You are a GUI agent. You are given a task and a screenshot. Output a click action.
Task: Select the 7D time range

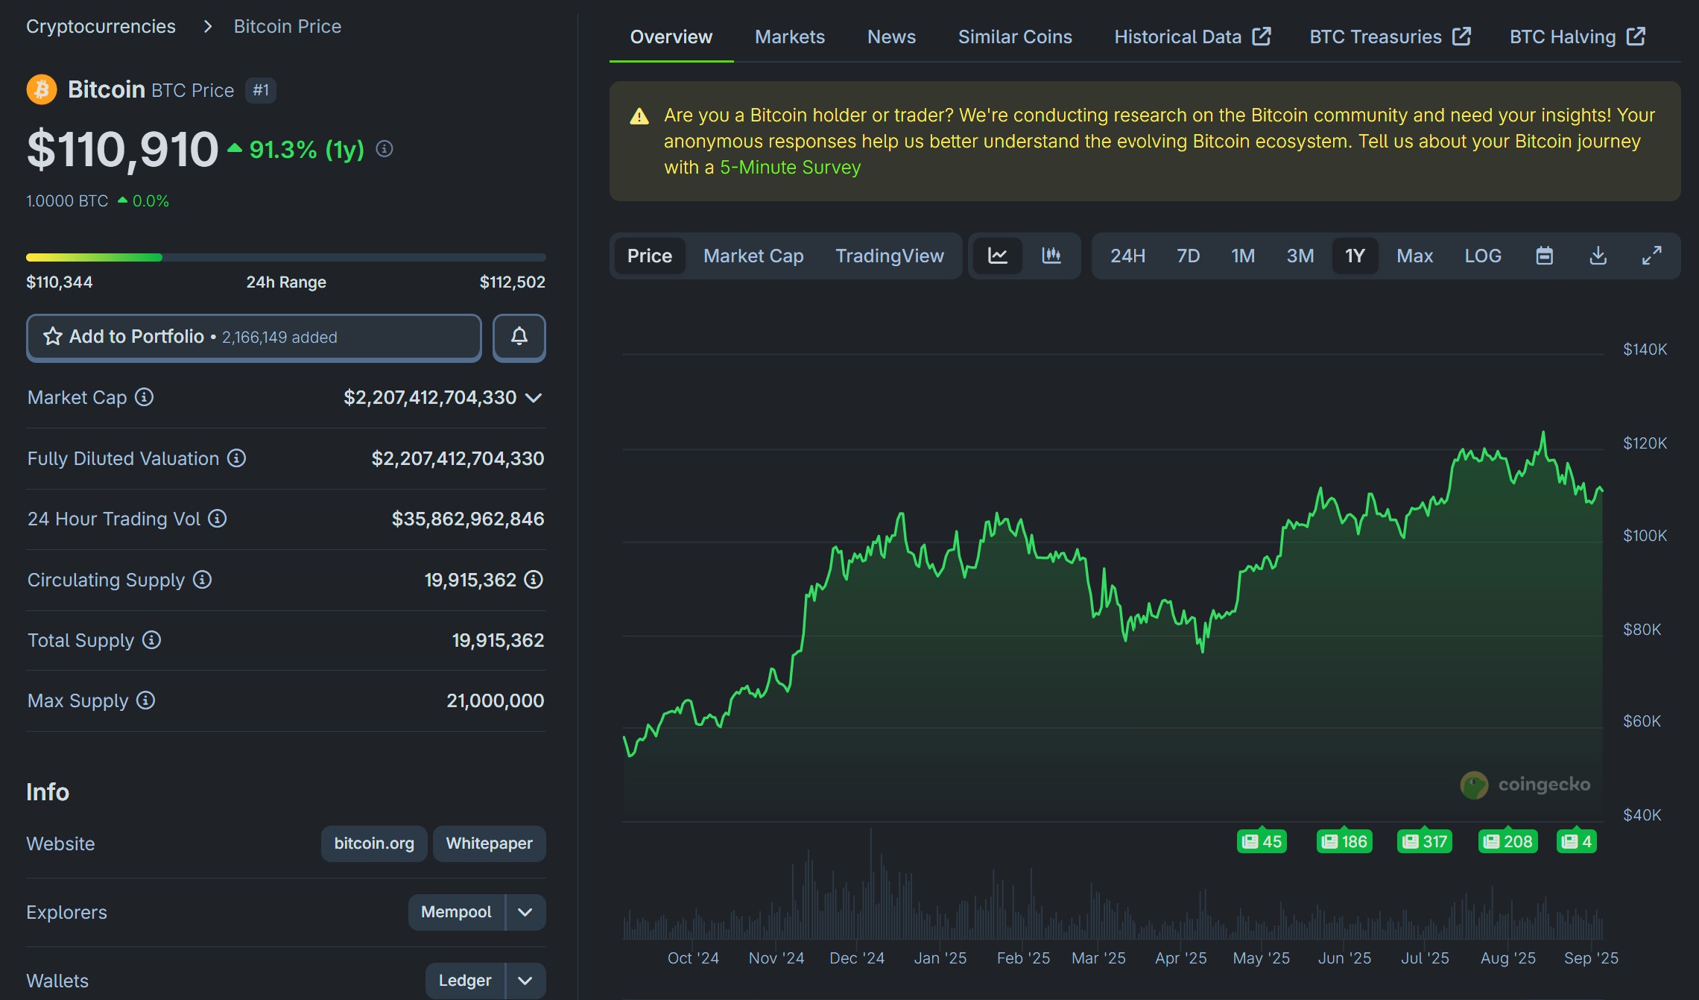click(x=1188, y=256)
